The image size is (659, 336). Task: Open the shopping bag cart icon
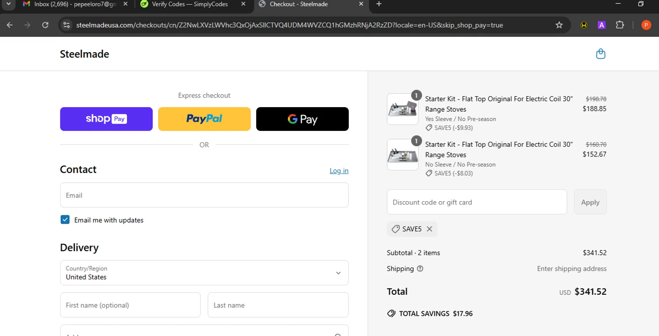click(601, 54)
